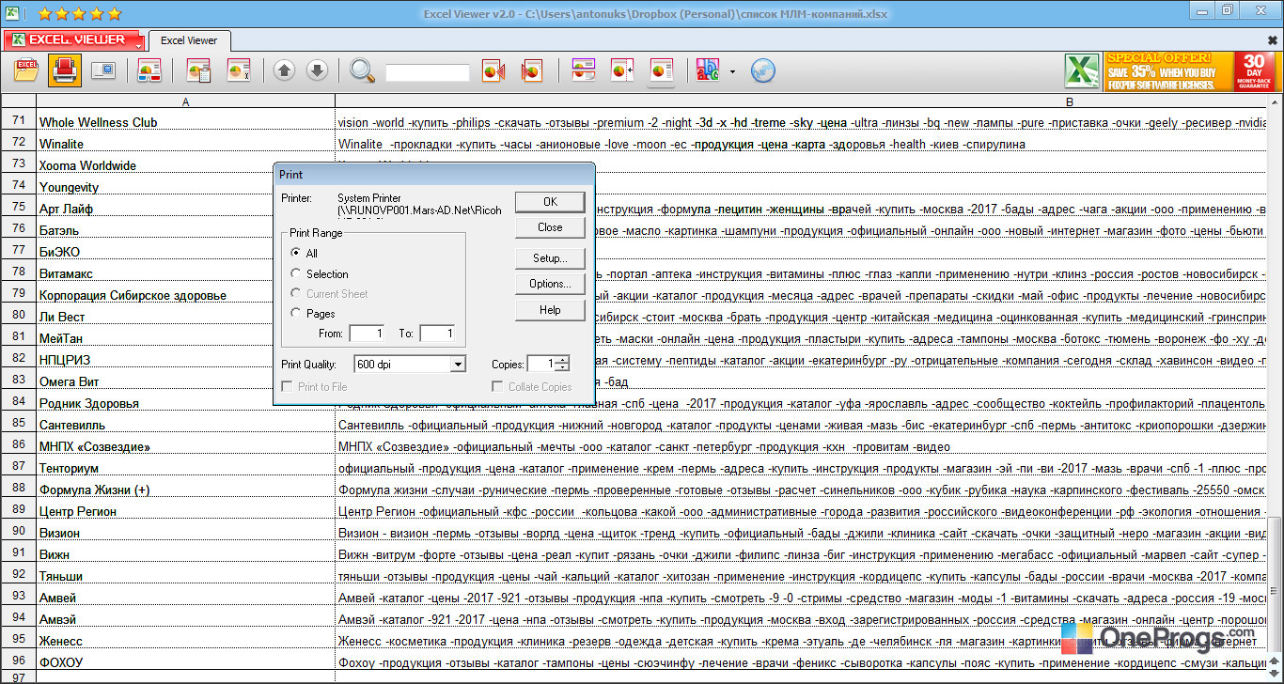This screenshot has height=684, width=1284.
Task: Increase copies with the up spinner arrow
Action: pyautogui.click(x=562, y=359)
